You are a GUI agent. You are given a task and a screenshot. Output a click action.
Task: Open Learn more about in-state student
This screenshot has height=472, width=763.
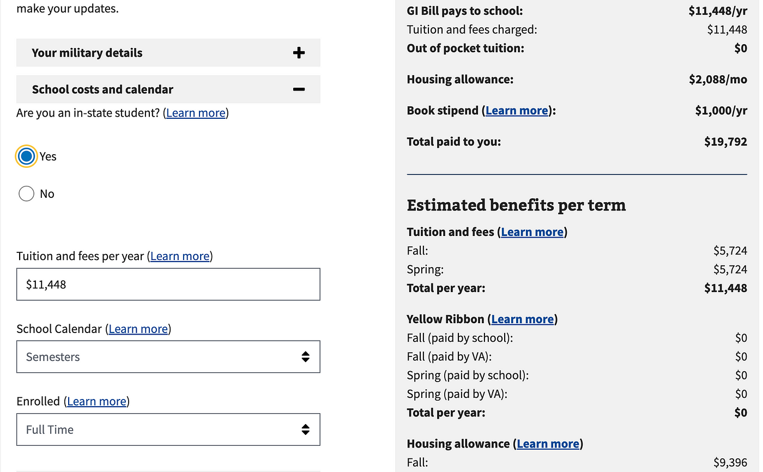[x=196, y=113]
